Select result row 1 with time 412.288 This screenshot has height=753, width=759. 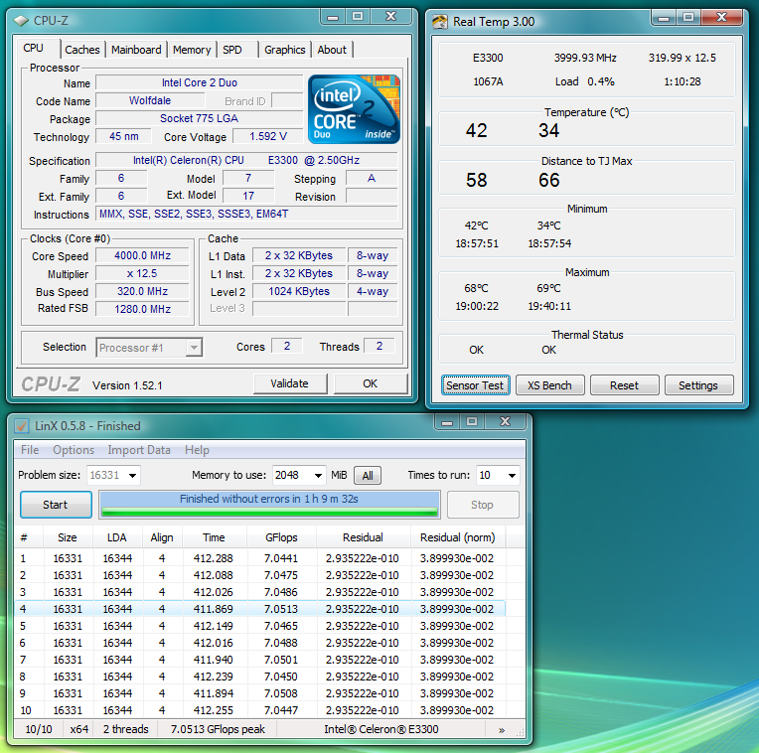click(260, 558)
